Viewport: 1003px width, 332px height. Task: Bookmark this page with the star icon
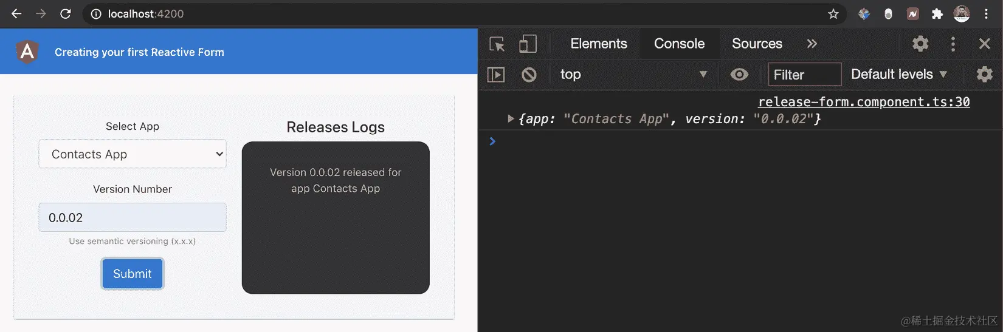coord(833,14)
